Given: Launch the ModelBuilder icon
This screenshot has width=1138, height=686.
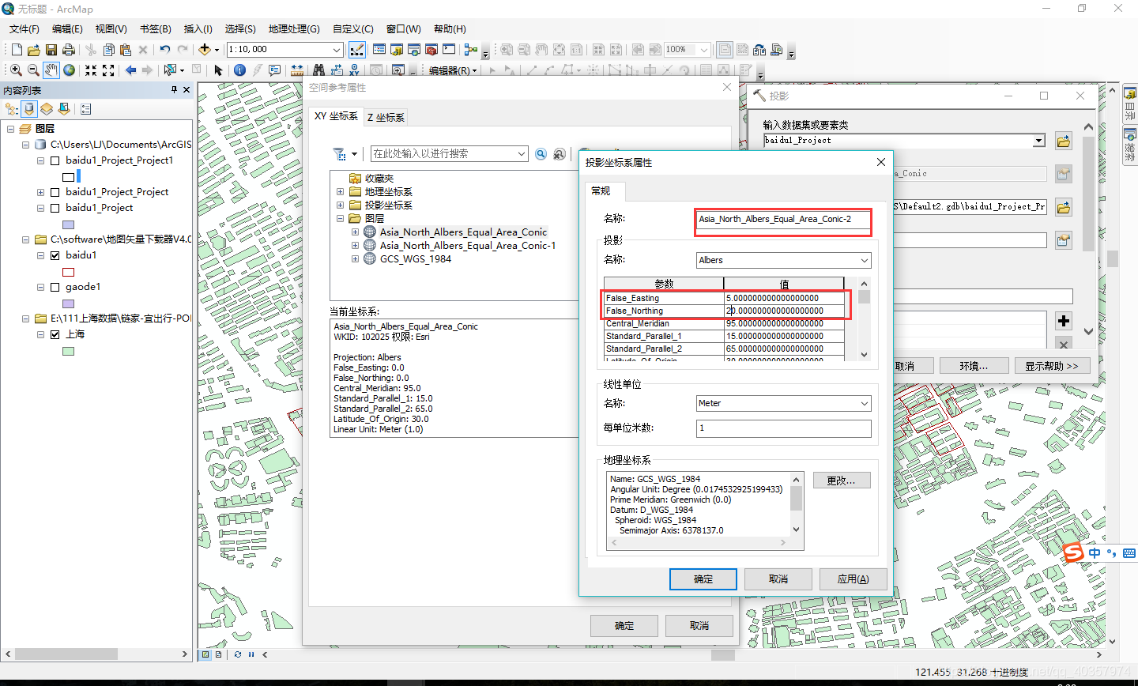Looking at the screenshot, I should coord(471,50).
